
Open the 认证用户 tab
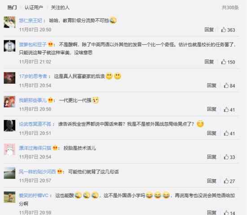(34, 7)
